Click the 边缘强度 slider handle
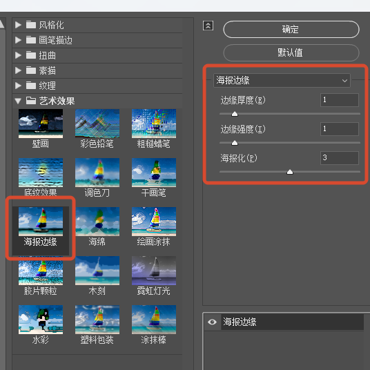This screenshot has height=370, width=370. (235, 143)
